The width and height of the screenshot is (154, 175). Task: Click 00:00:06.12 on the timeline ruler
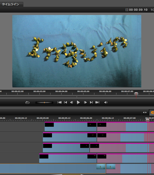click(108, 118)
